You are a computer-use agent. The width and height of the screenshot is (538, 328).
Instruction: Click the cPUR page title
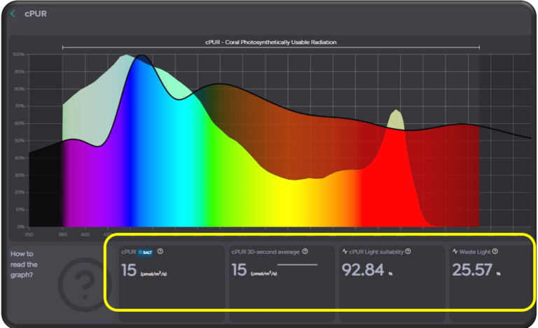click(x=36, y=13)
